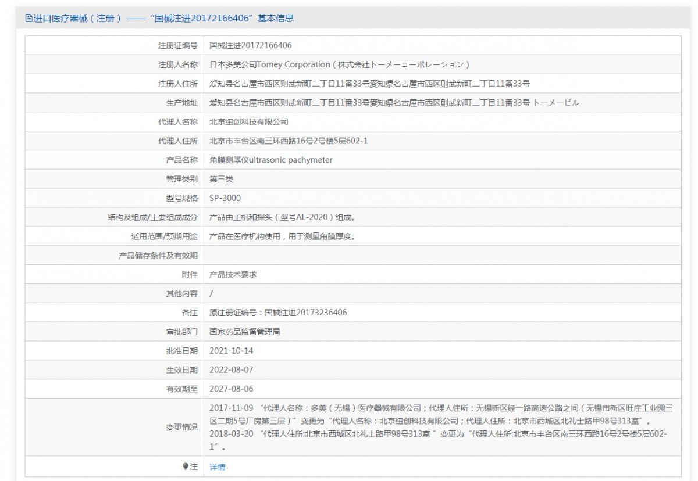Select approving department 国家药品监督管理局

click(245, 332)
